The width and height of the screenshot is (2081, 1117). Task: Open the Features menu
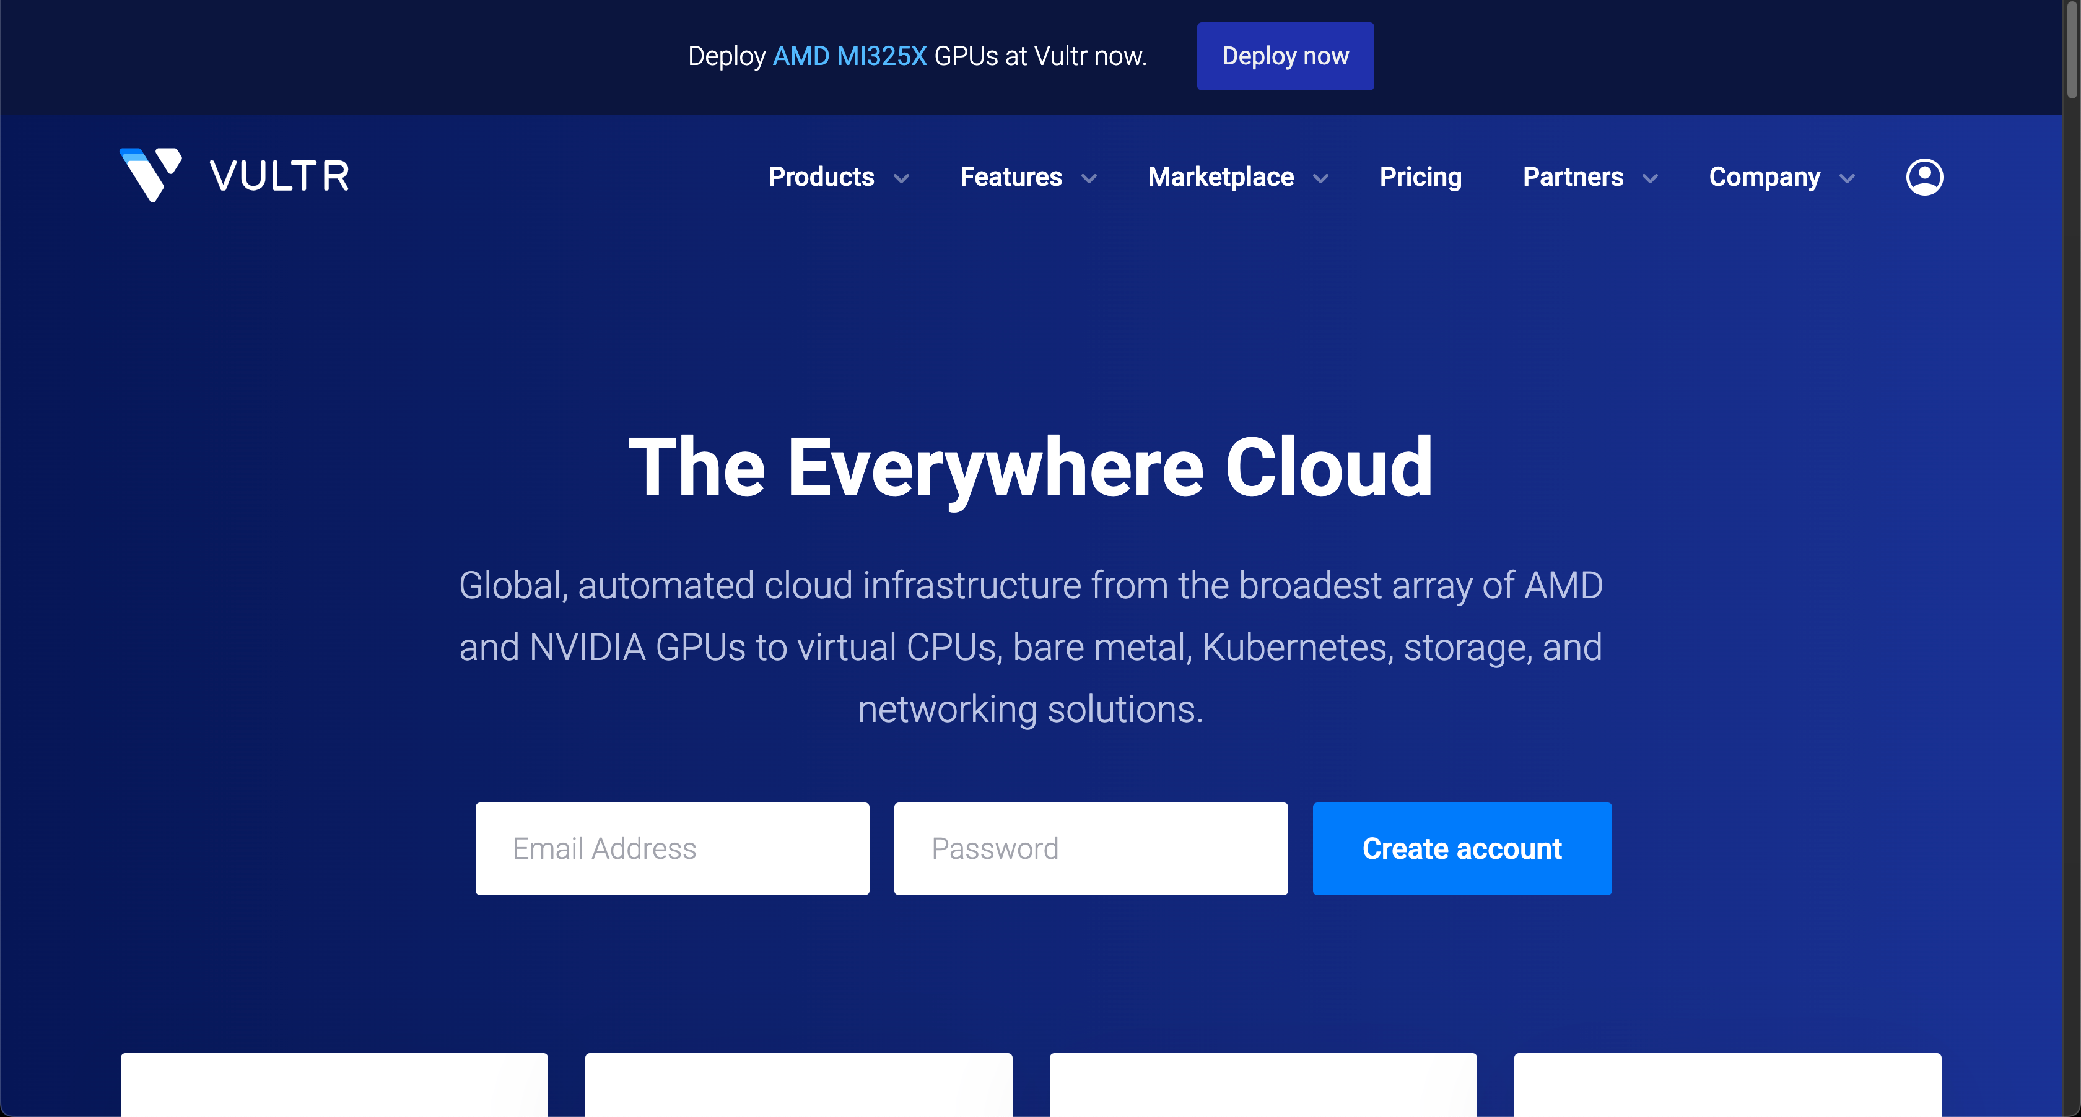[x=1011, y=177]
